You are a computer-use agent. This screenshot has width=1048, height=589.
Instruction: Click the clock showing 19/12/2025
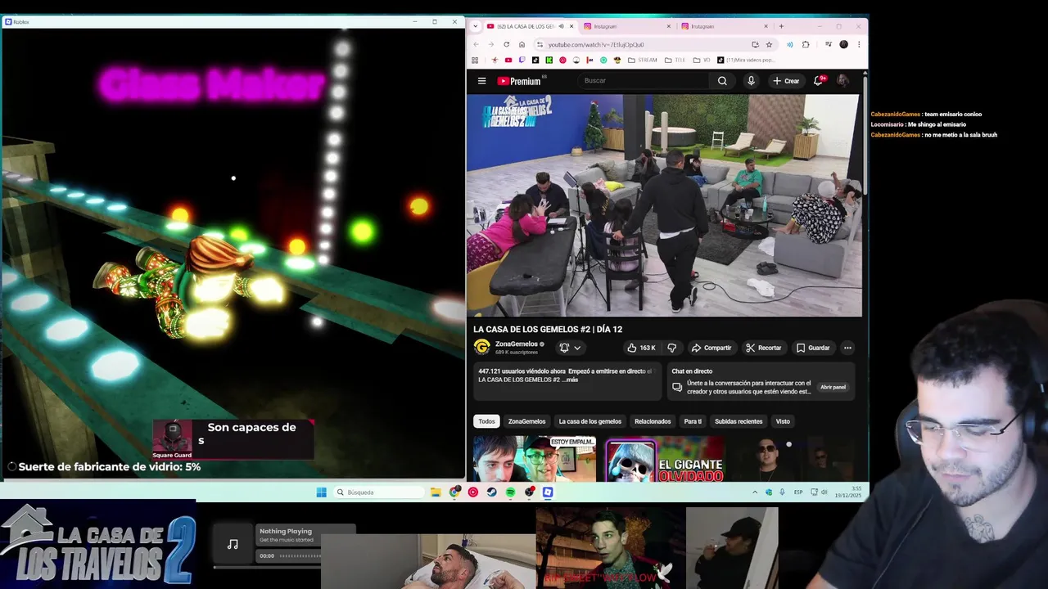point(847,492)
